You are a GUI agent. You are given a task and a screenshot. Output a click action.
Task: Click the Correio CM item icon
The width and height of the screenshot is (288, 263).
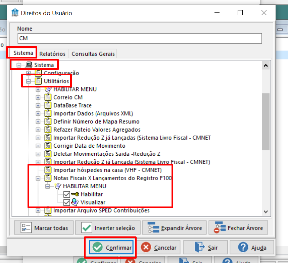48,97
